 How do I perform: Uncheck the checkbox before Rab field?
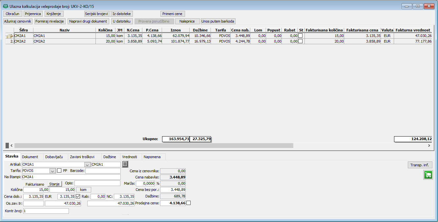78,196
